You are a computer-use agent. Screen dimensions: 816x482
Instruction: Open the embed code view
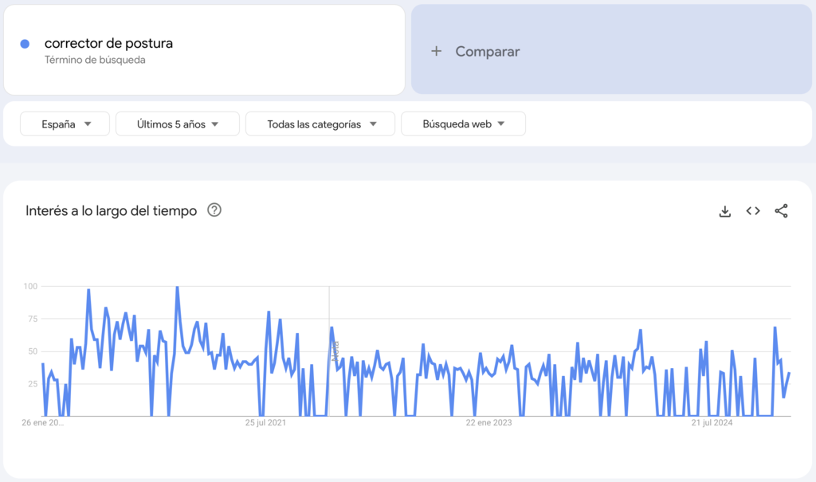pos(752,210)
